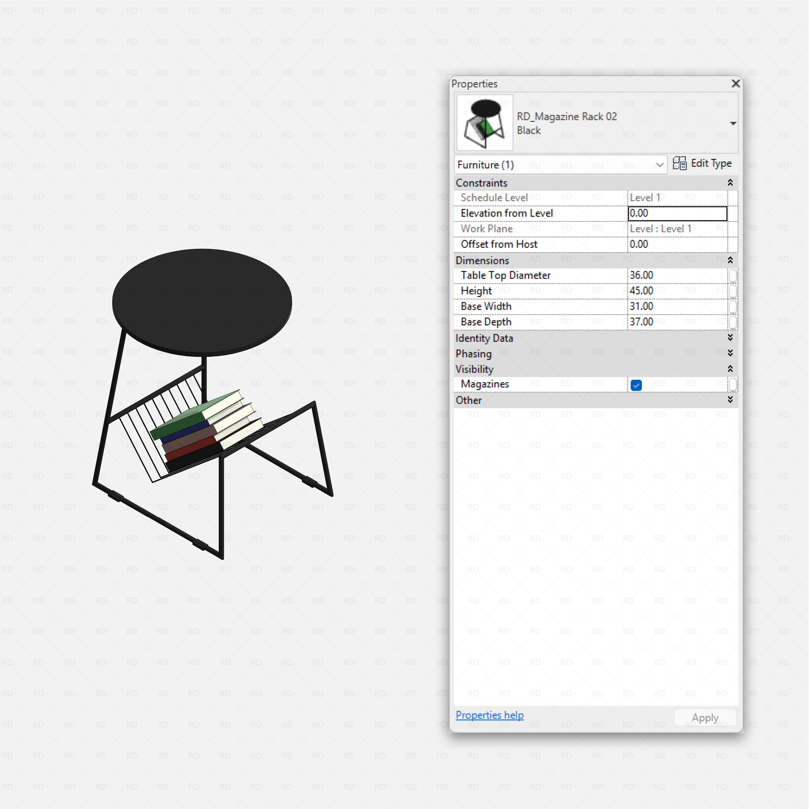Click the RD_Magazine Rack type preview thumbnail
The image size is (809, 809).
point(484,123)
